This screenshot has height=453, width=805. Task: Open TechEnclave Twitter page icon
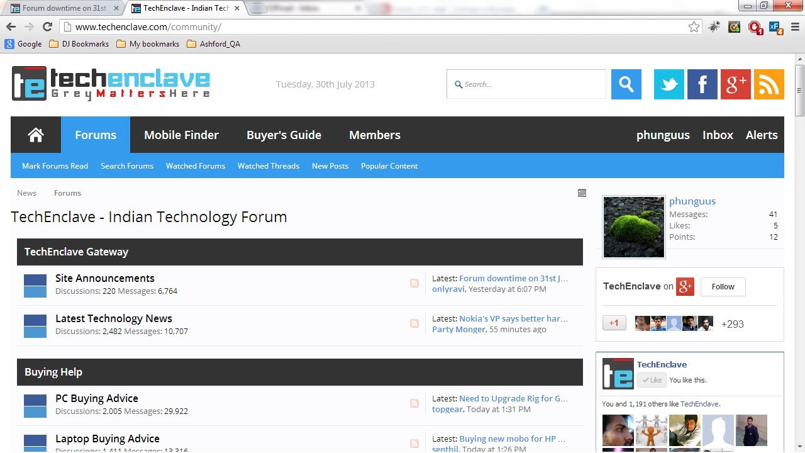tap(669, 84)
